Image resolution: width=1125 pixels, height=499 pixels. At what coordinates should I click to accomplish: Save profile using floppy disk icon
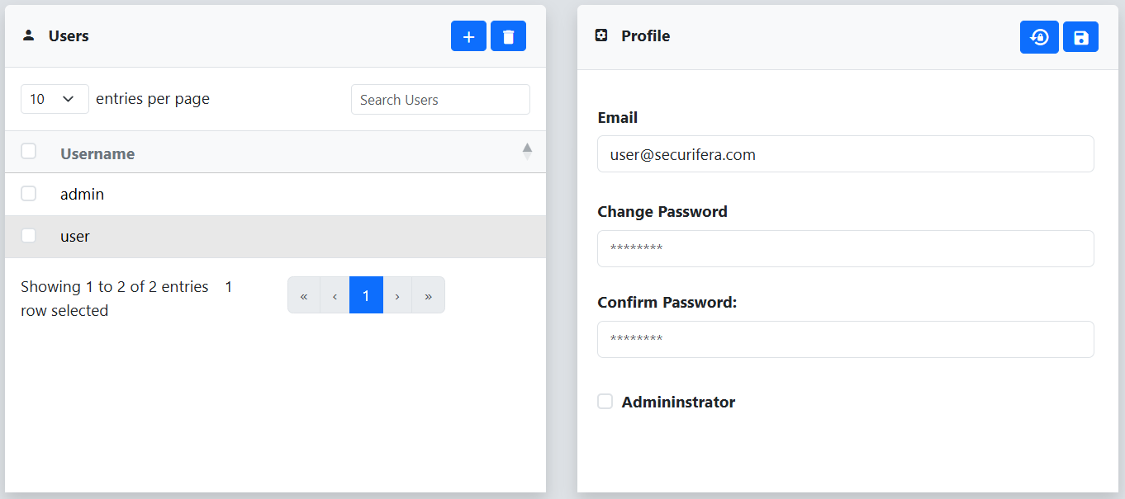[1080, 37]
